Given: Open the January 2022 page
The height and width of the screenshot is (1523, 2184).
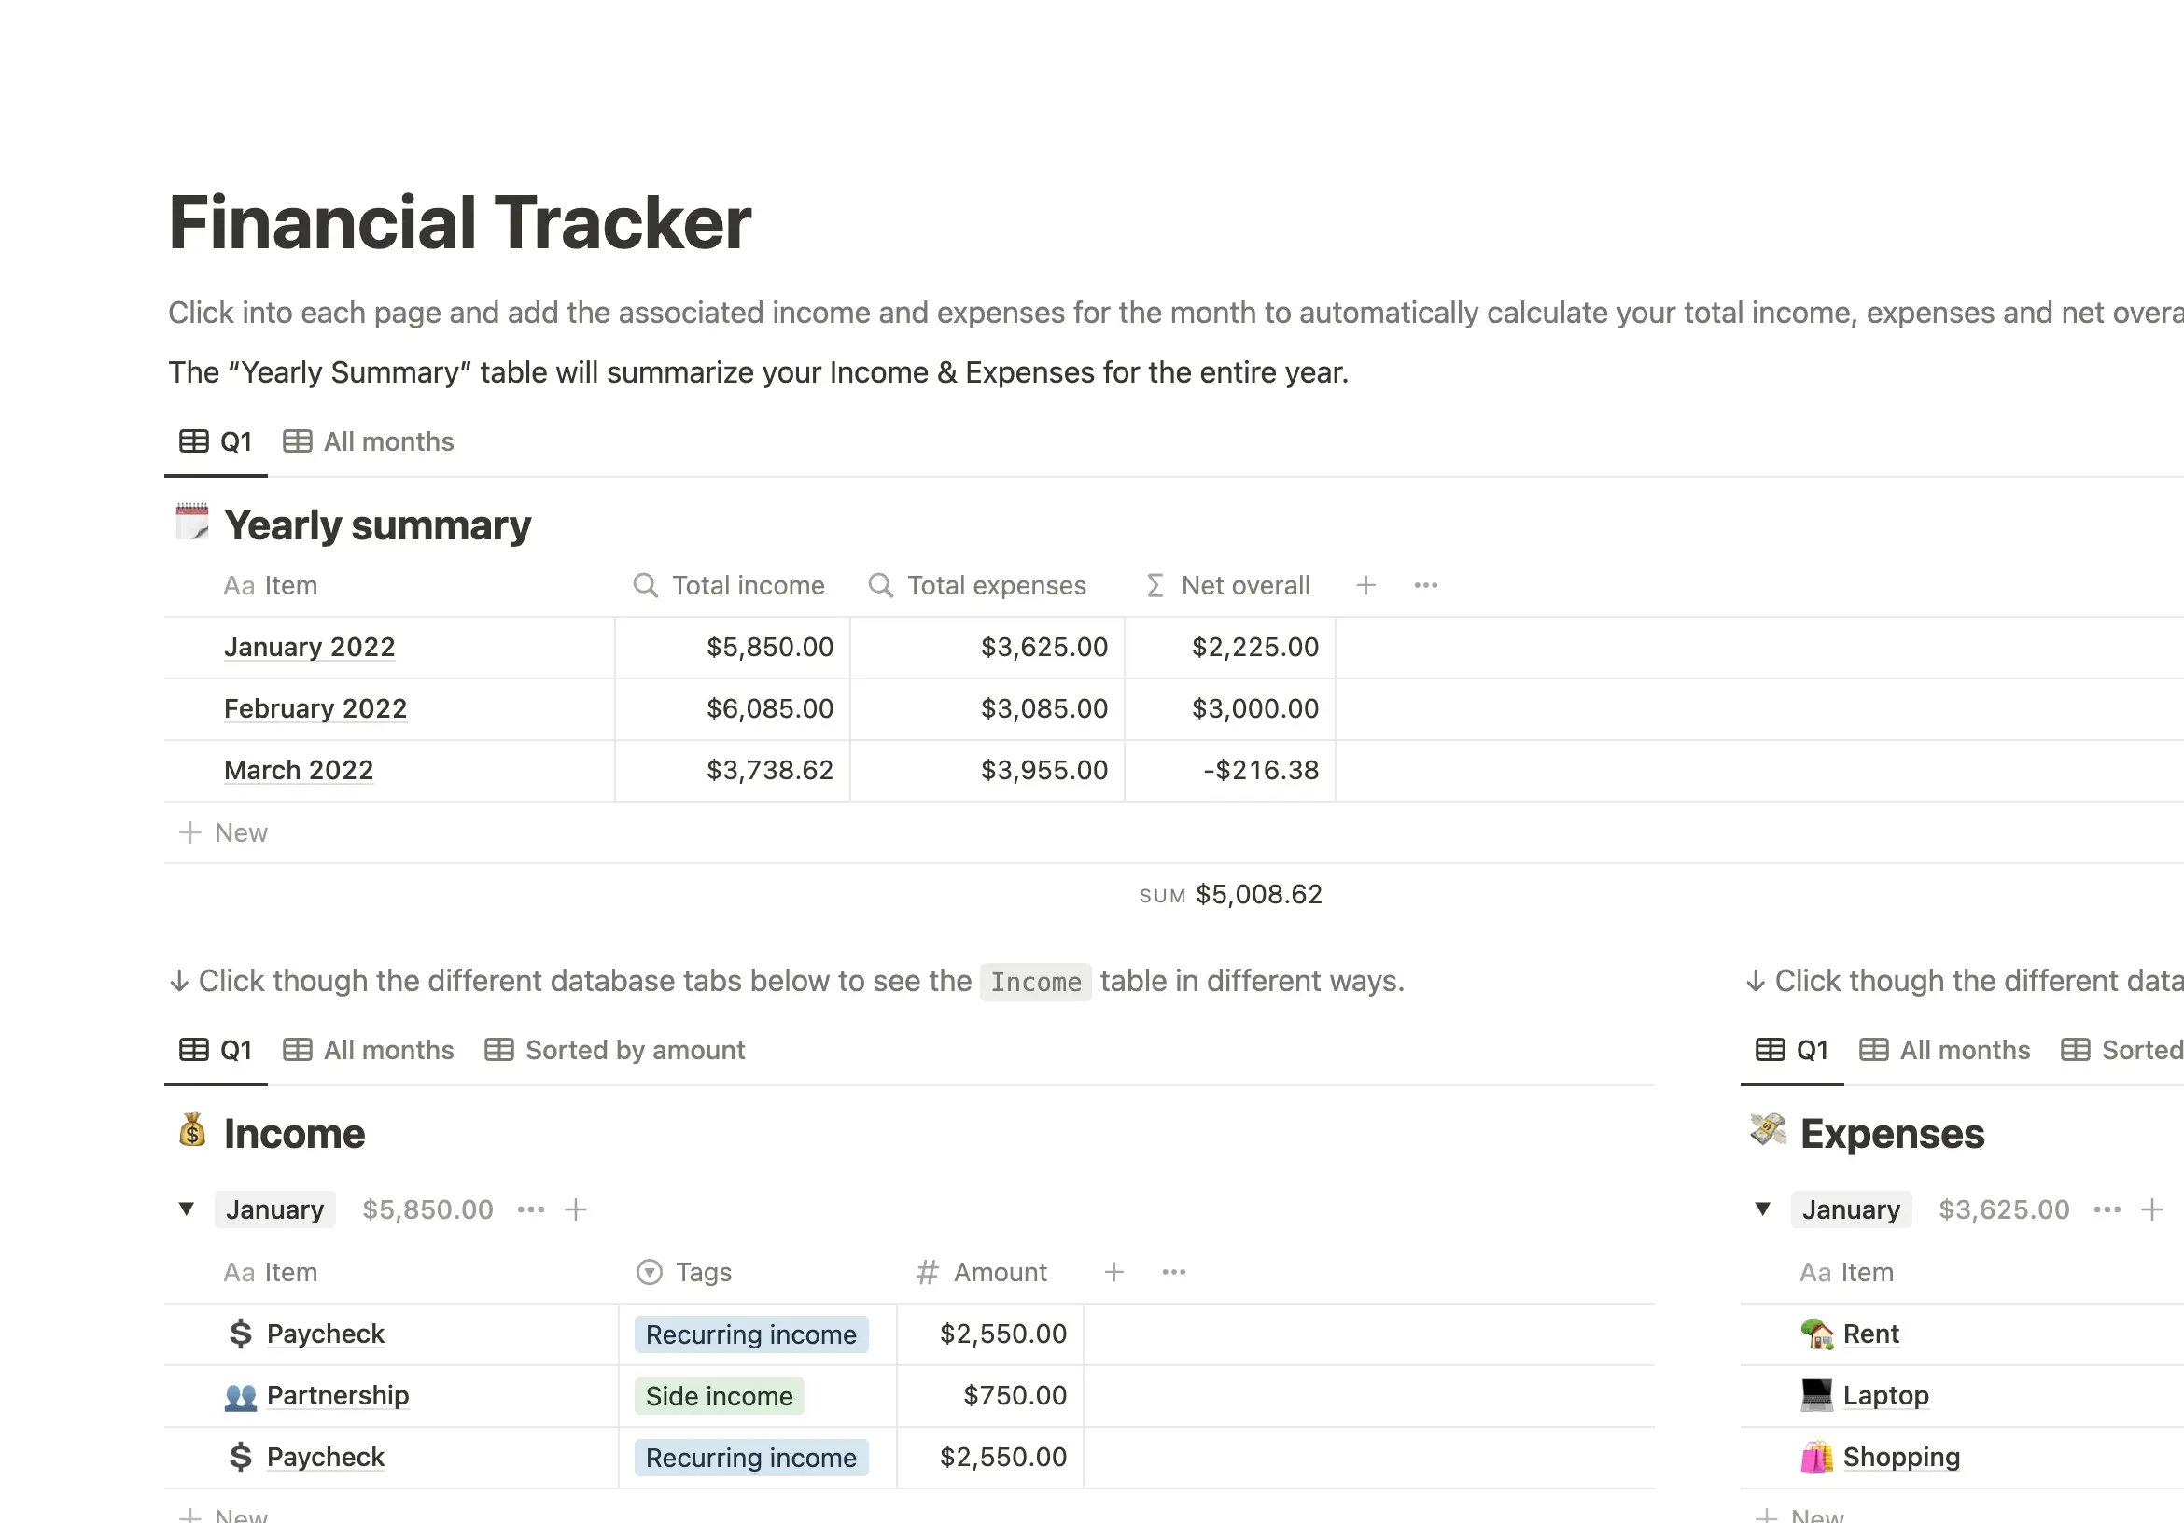Looking at the screenshot, I should tap(309, 647).
